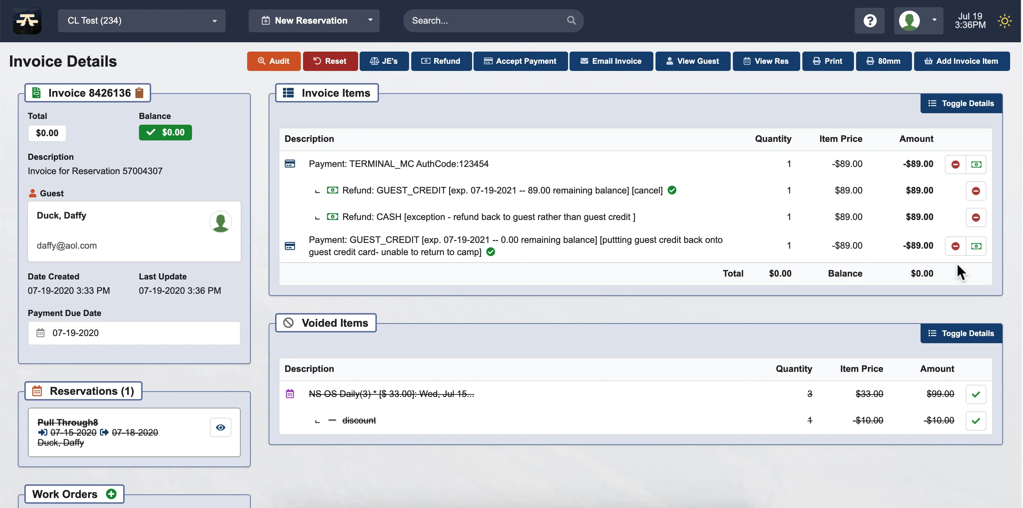
Task: View Pull Through8 reservation eye icon
Action: pyautogui.click(x=220, y=427)
